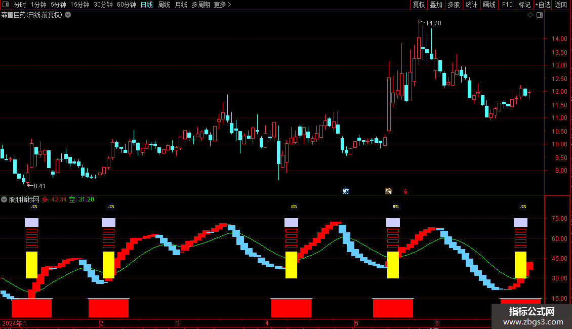Viewport: 572px width, 329px height.
Task: Select the 日线 daily chart tab
Action: point(147,5)
